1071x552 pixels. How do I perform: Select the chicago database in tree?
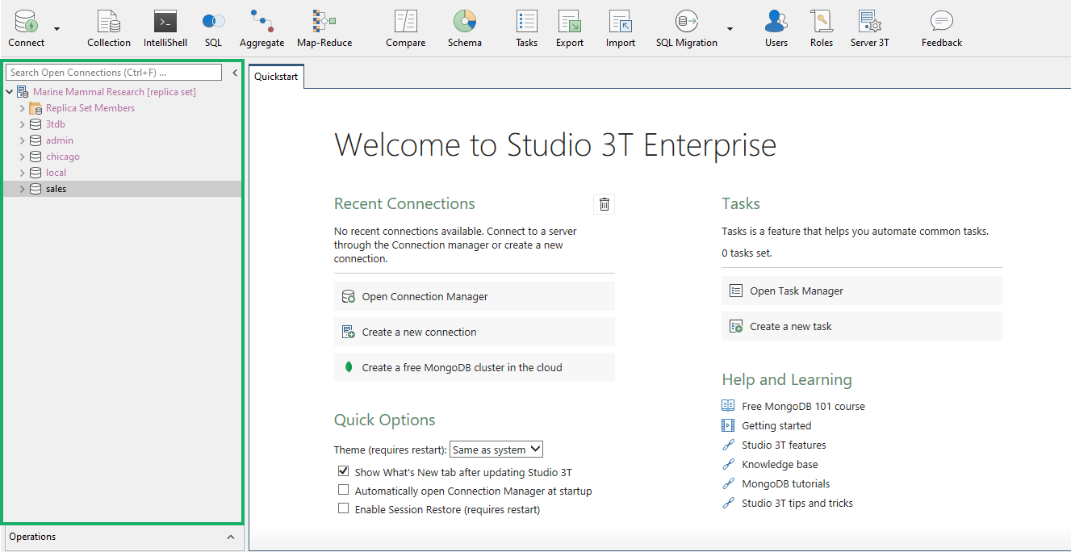(62, 157)
